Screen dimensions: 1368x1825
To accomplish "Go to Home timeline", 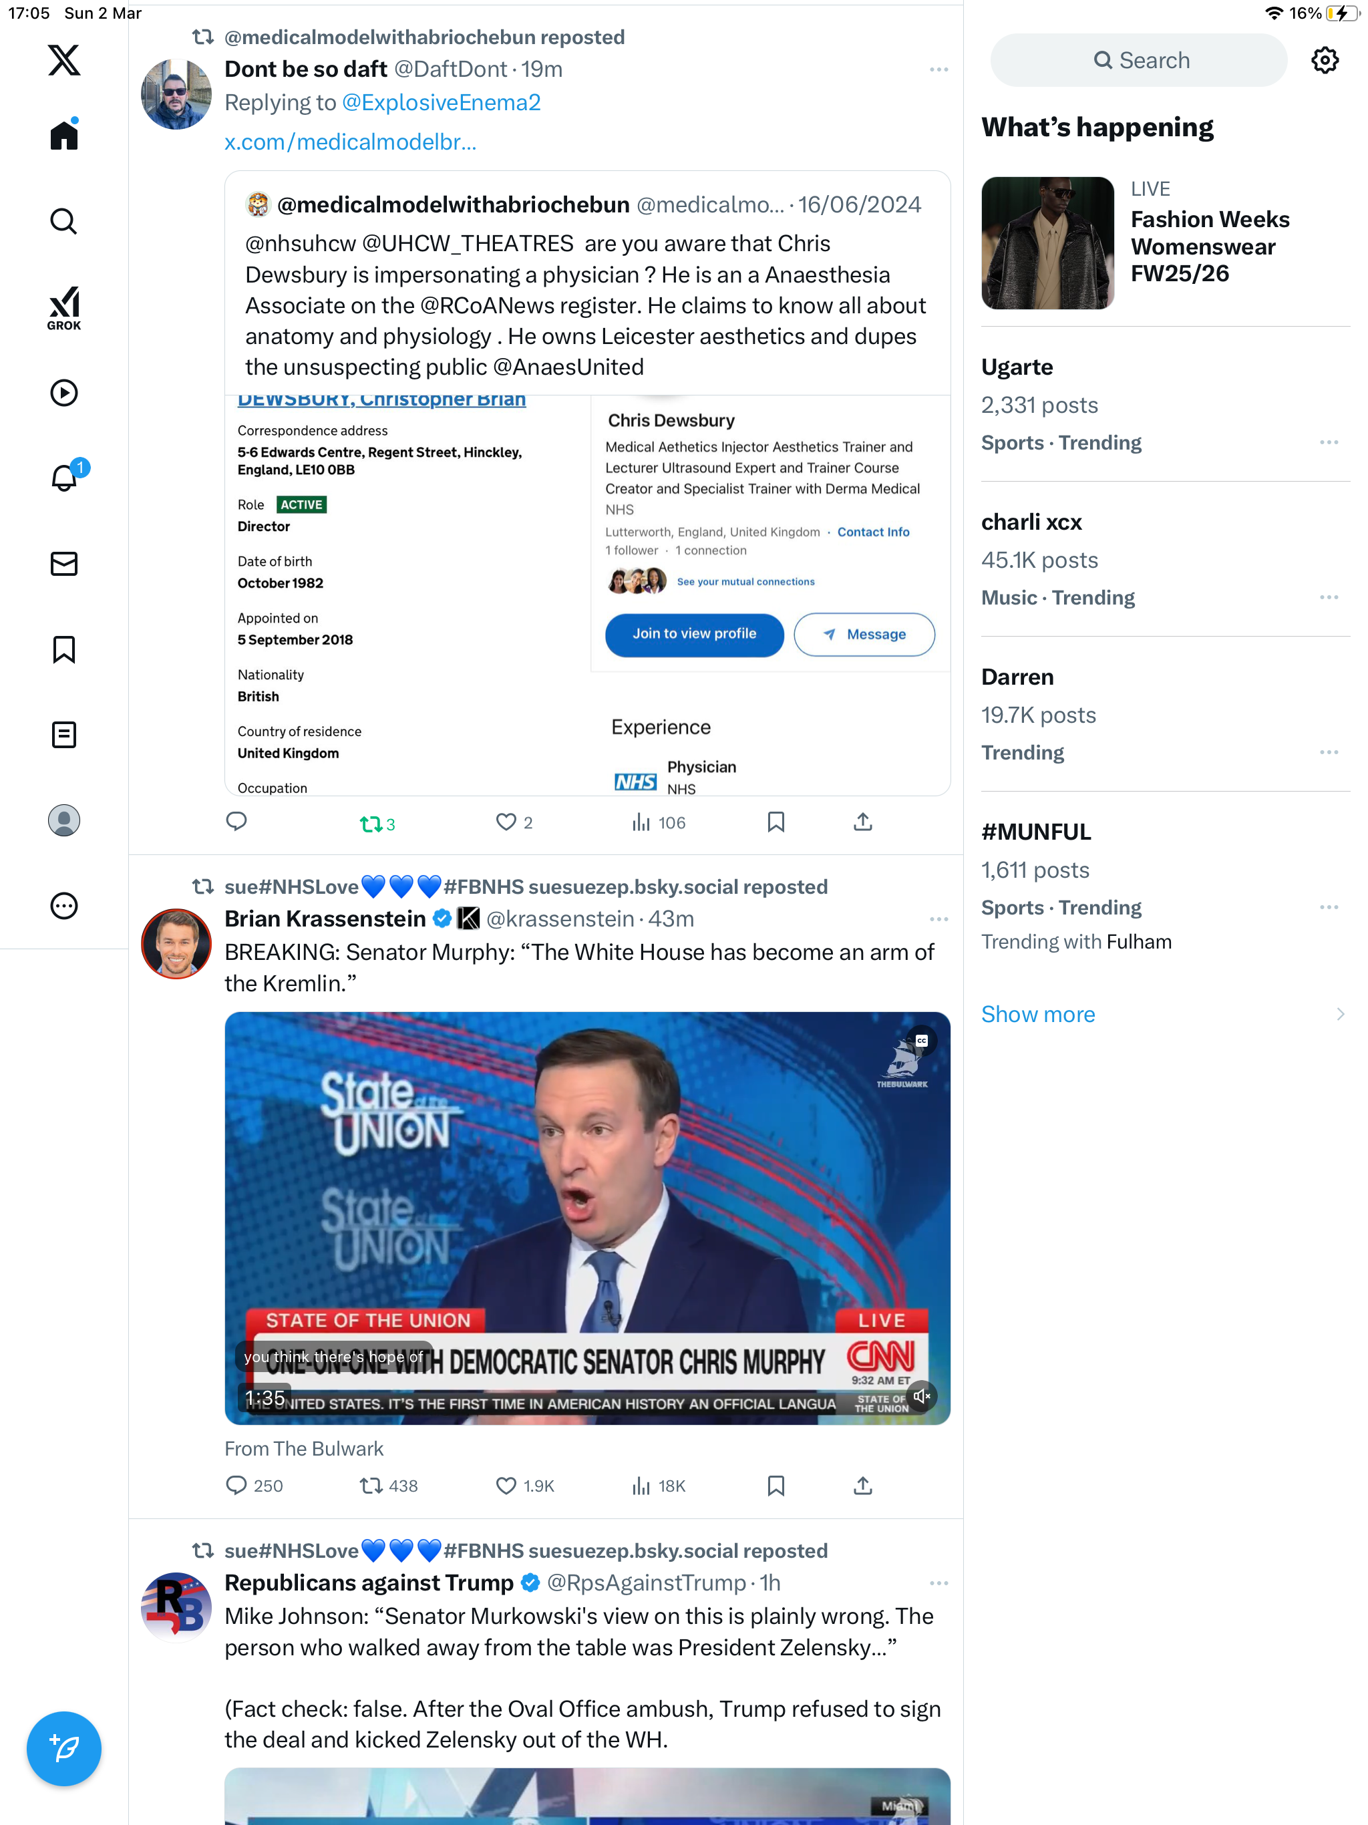I will (x=63, y=136).
